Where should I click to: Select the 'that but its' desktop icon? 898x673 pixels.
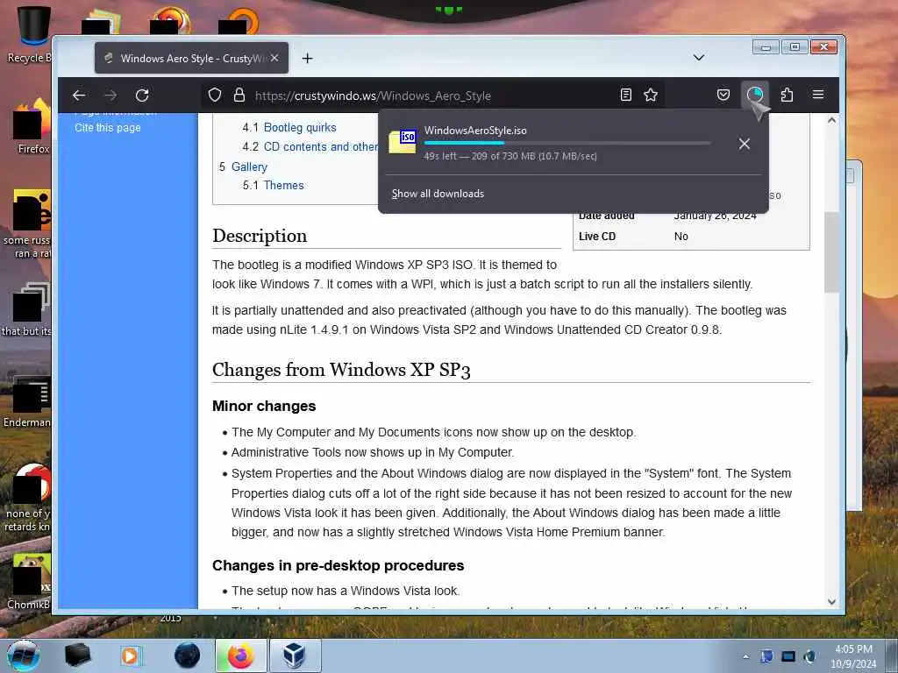[27, 309]
